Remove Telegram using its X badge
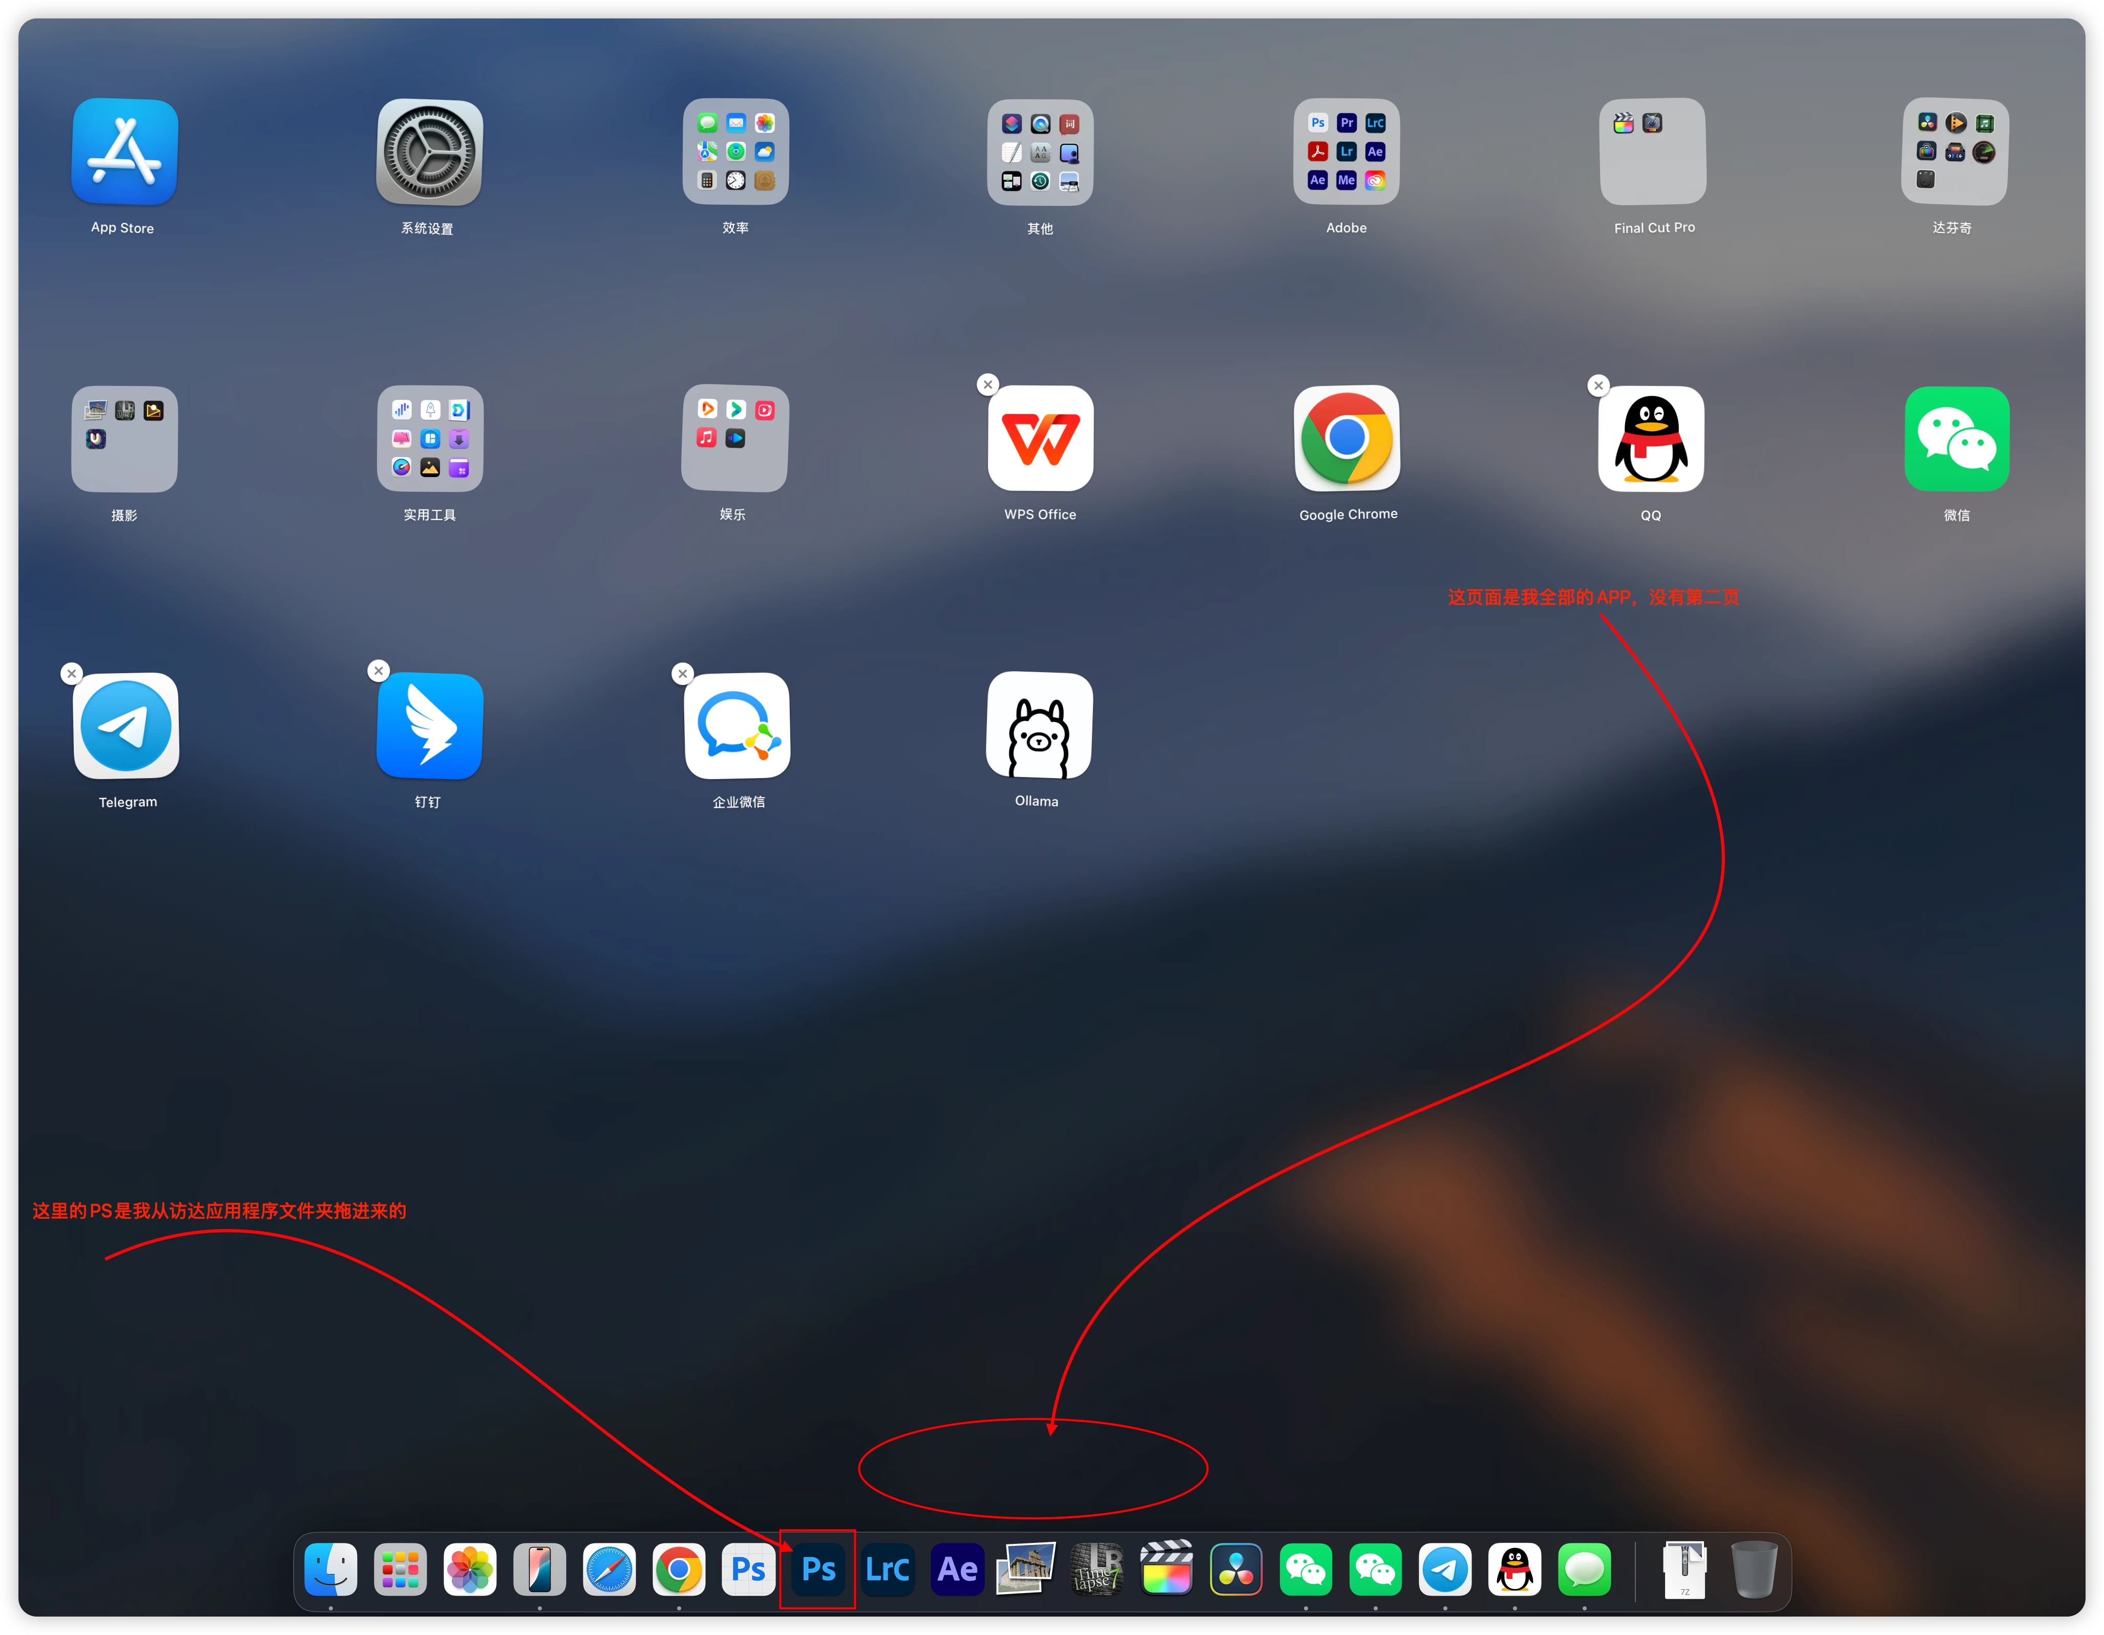This screenshot has height=1635, width=2104. [x=71, y=673]
